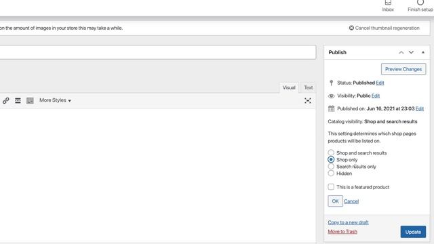Open the Inbox panel
Image resolution: width=434 pixels, height=244 pixels.
click(388, 6)
